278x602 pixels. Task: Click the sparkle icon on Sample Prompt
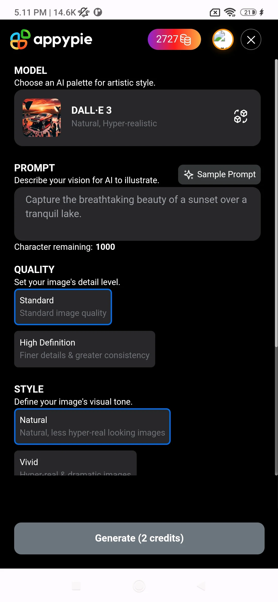click(x=188, y=174)
